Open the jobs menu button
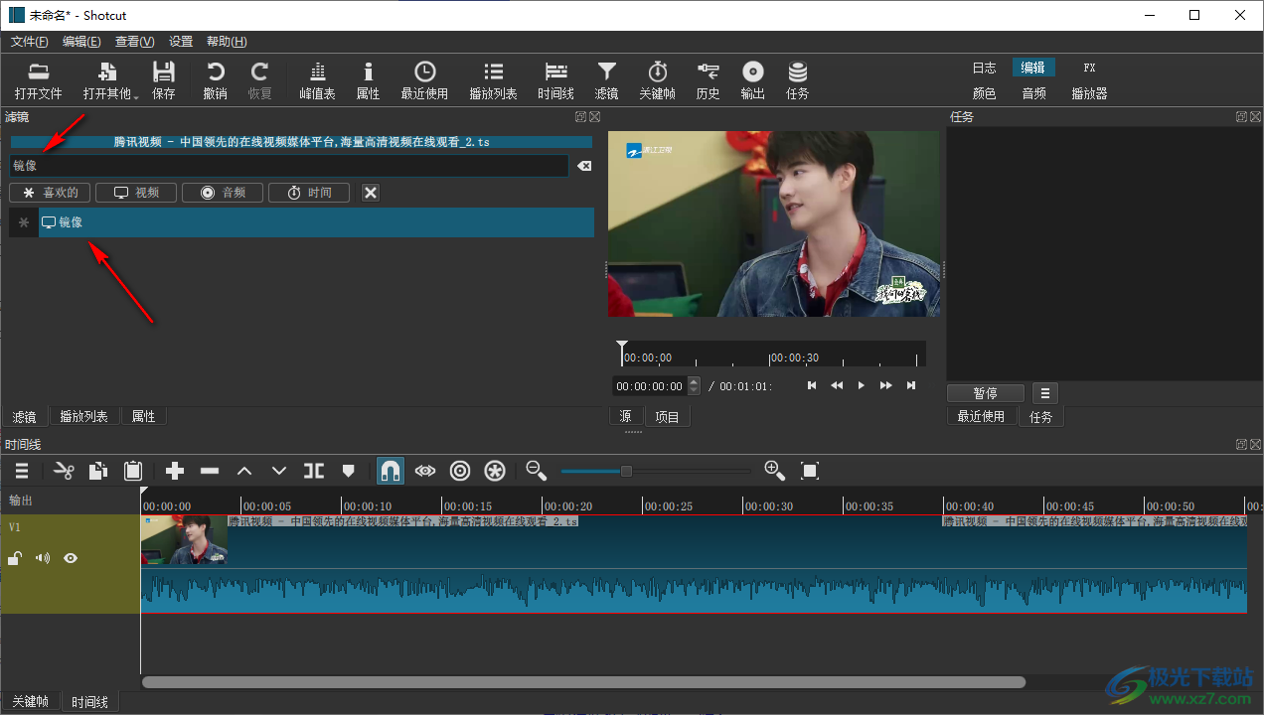 tap(1045, 393)
